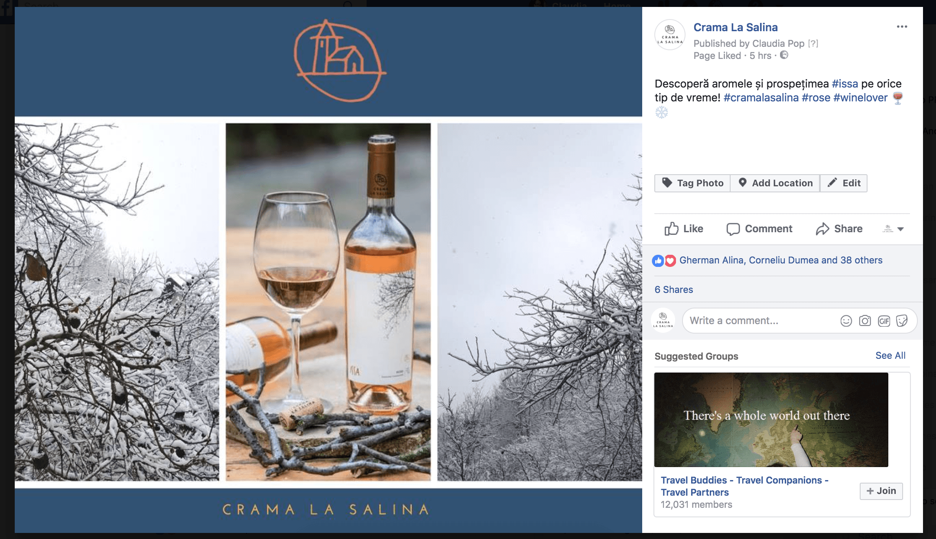Open the Share options
Image resolution: width=936 pixels, height=539 pixels.
[x=839, y=229]
